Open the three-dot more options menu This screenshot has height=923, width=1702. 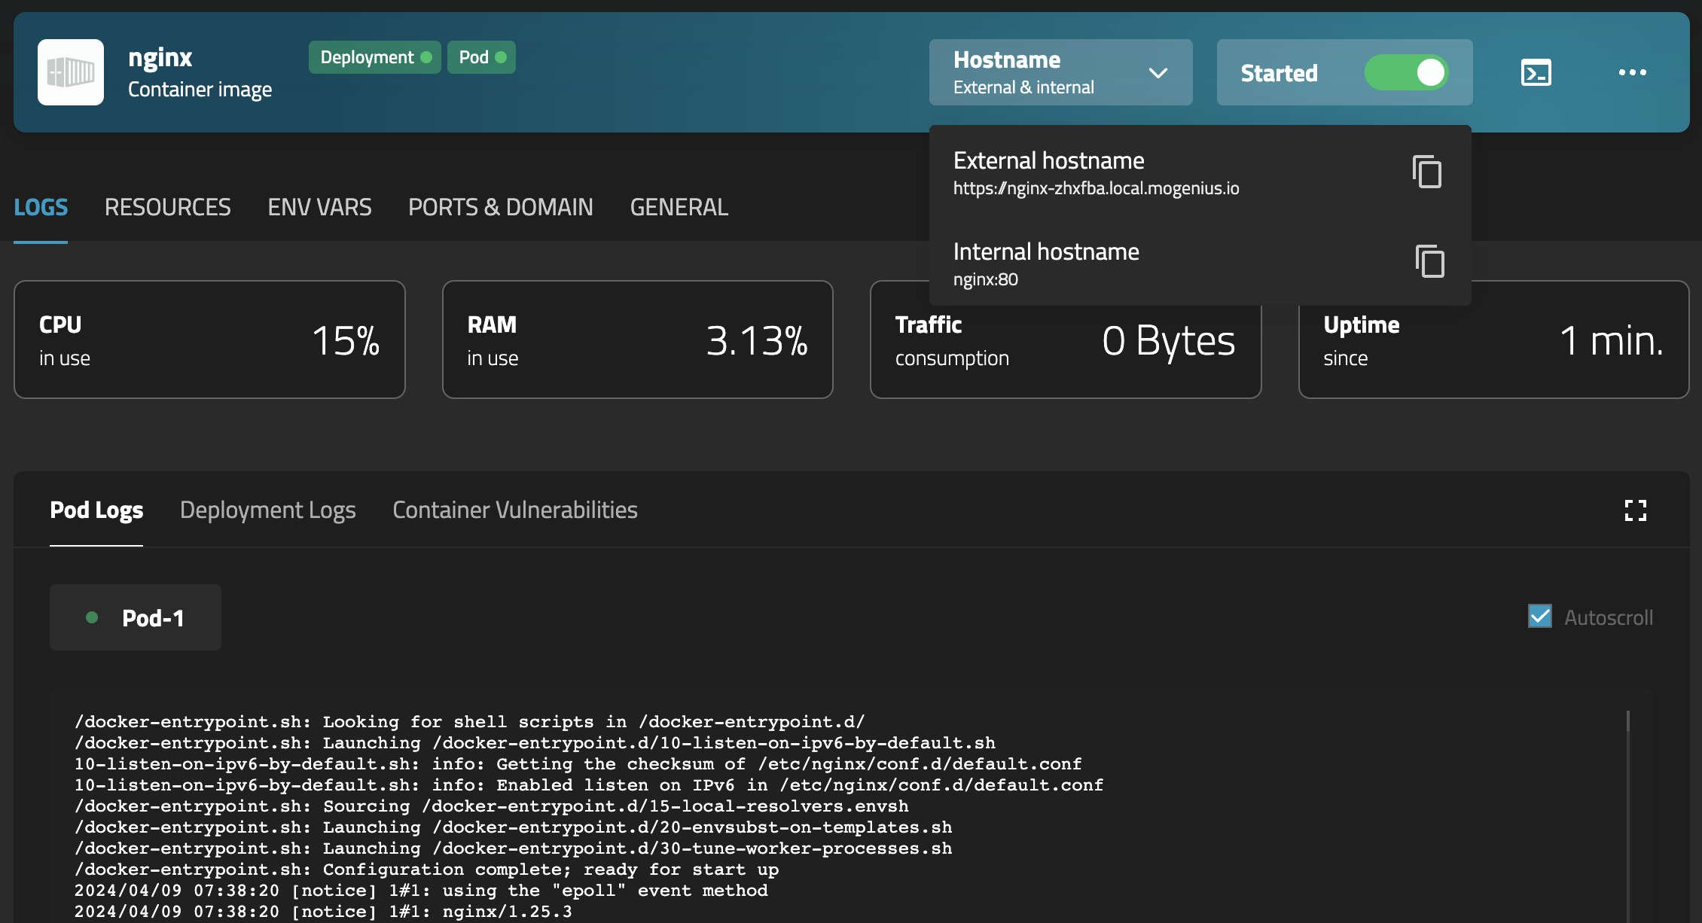(1632, 73)
